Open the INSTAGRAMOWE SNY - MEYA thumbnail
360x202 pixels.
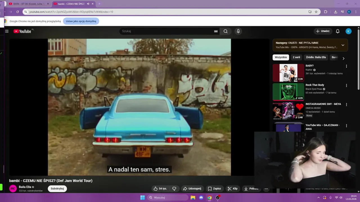(288, 111)
